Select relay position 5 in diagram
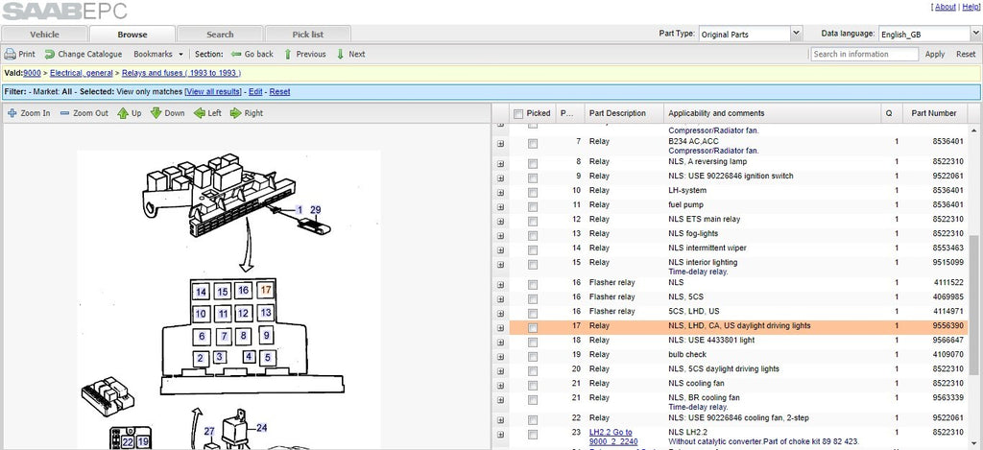 [268, 358]
